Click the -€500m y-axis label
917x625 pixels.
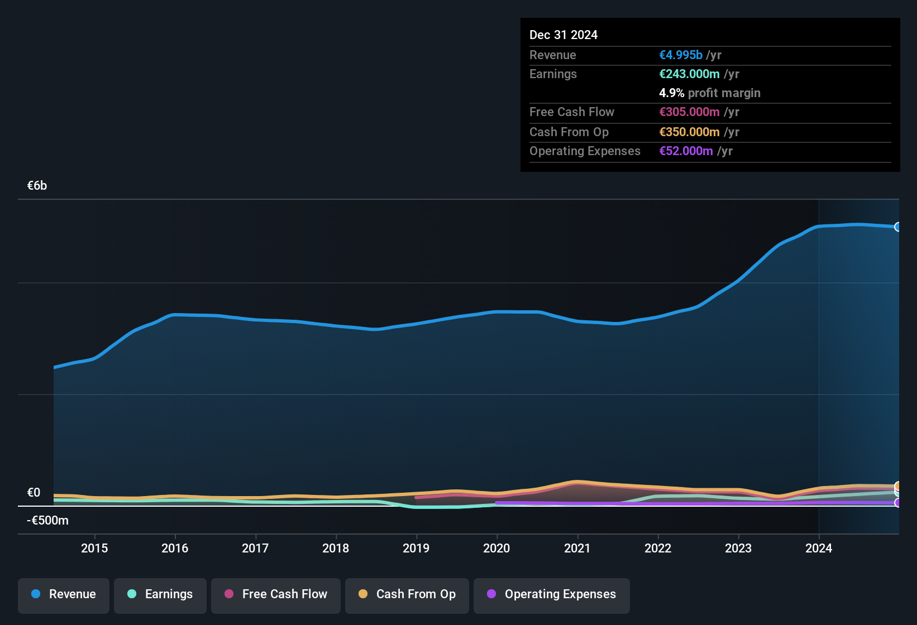[47, 521]
